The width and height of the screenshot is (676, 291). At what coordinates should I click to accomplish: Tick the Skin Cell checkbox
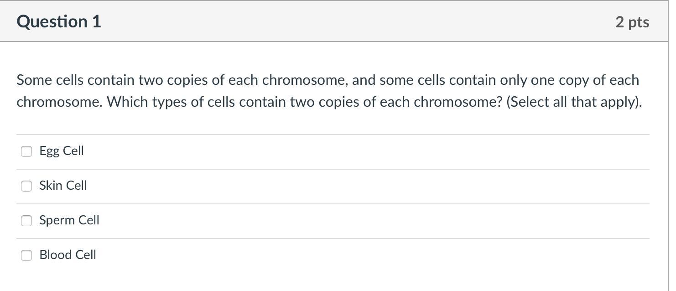26,186
